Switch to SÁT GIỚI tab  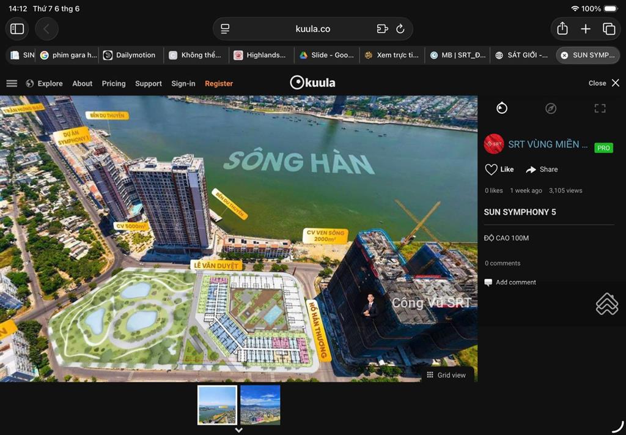pos(523,55)
